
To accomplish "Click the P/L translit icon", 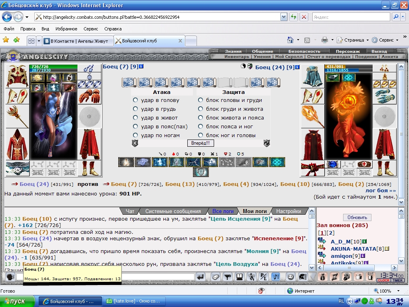I will tap(264, 277).
